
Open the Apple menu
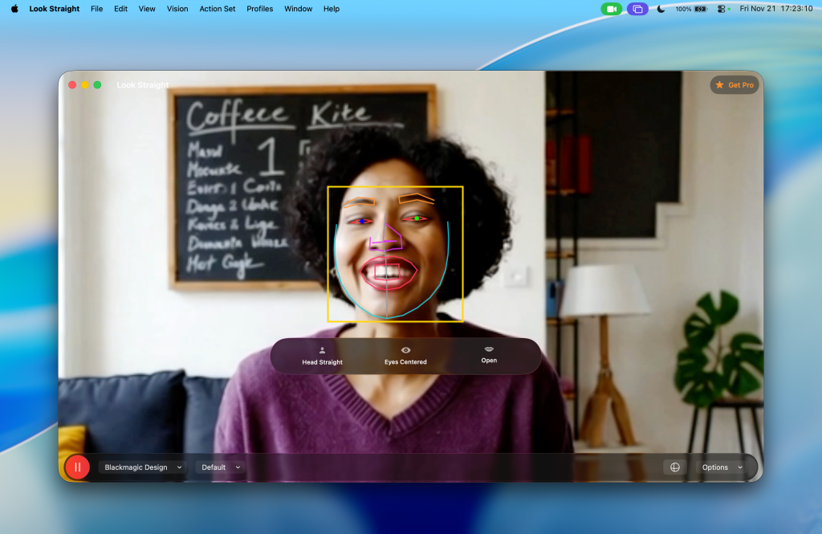point(14,9)
